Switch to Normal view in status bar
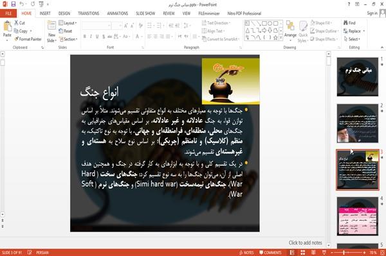386x256 pixels. (292, 253)
